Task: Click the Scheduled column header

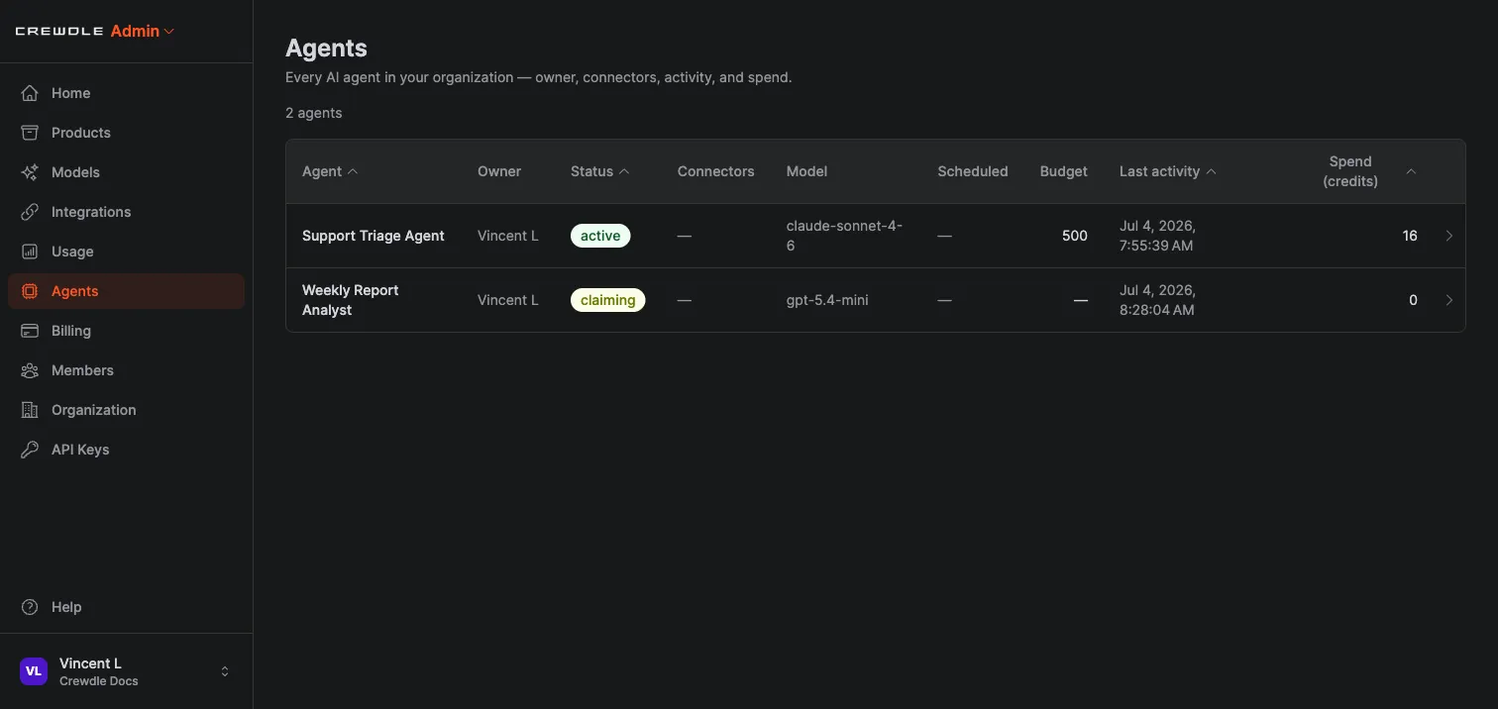Action: (x=973, y=171)
